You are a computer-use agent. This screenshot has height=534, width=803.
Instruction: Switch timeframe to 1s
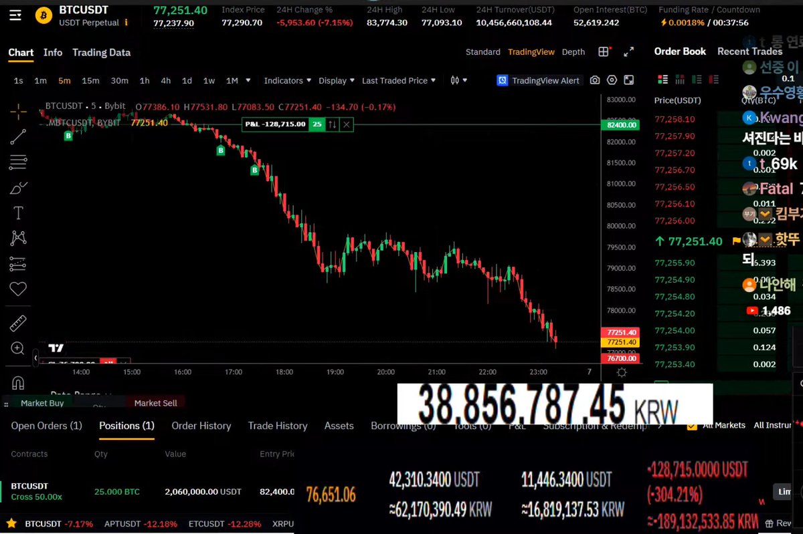point(18,80)
